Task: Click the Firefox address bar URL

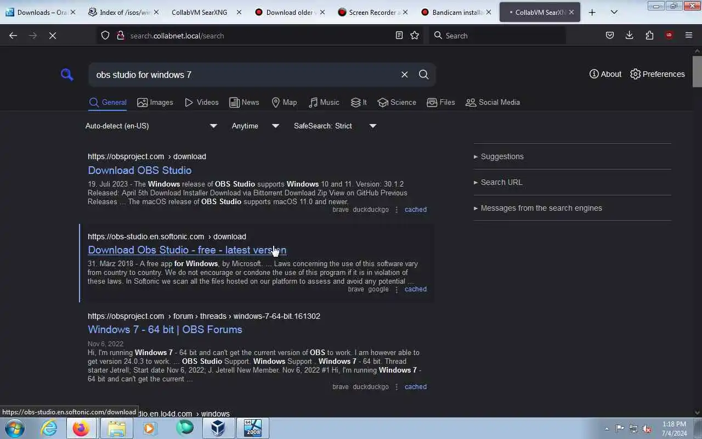Action: [177, 36]
